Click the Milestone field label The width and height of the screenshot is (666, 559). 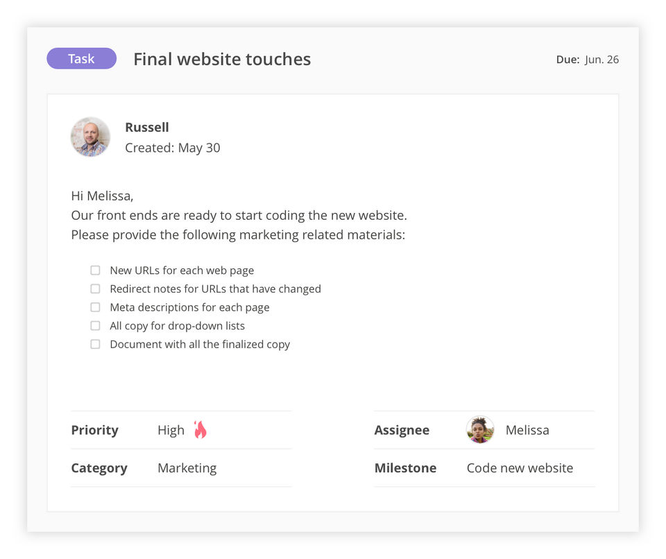point(405,468)
